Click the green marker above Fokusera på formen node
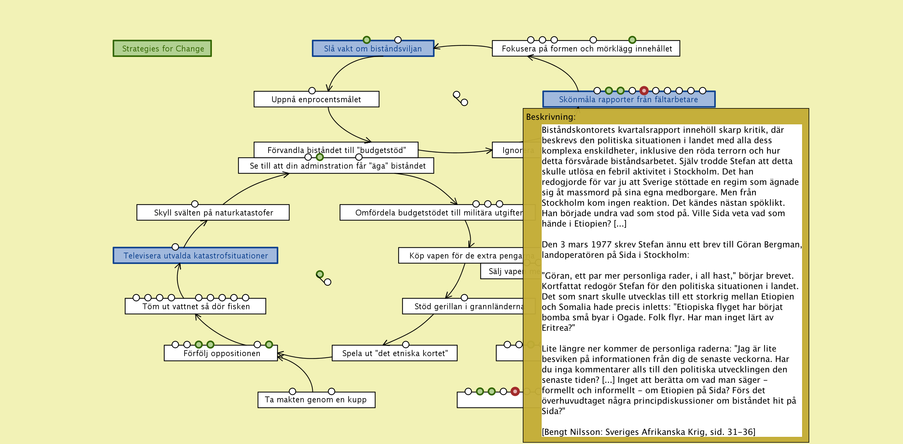Viewport: 903px width, 444px height. point(632,40)
